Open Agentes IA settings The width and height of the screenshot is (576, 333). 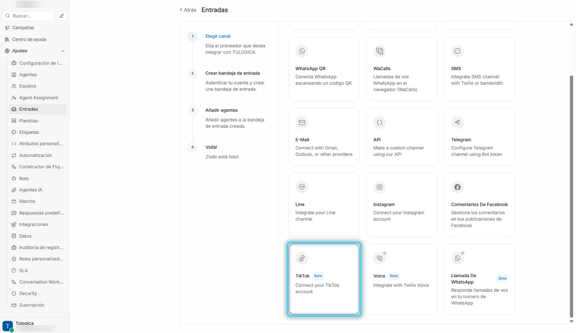[x=37, y=190]
